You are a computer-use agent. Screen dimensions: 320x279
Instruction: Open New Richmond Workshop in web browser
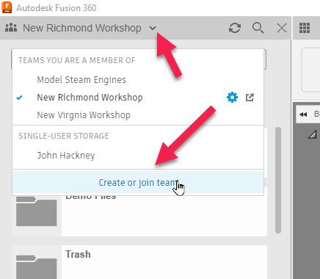click(250, 98)
